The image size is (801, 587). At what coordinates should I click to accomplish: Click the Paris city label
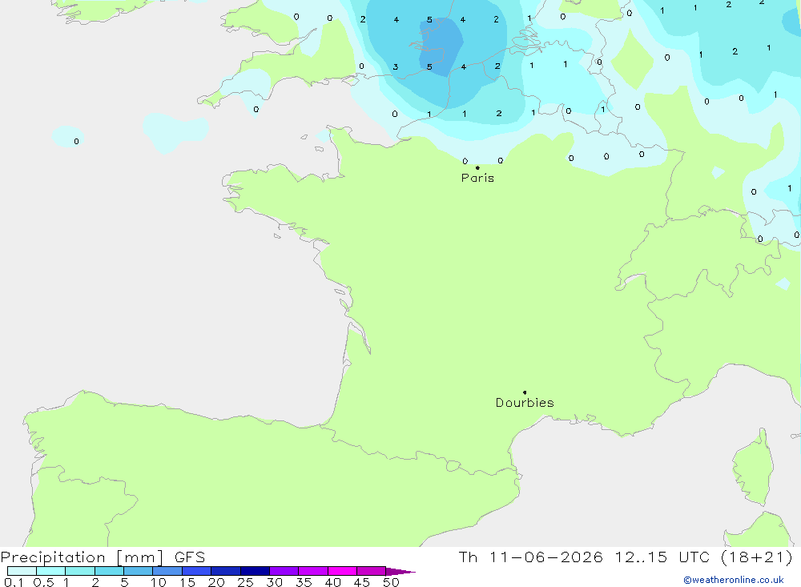tap(477, 178)
